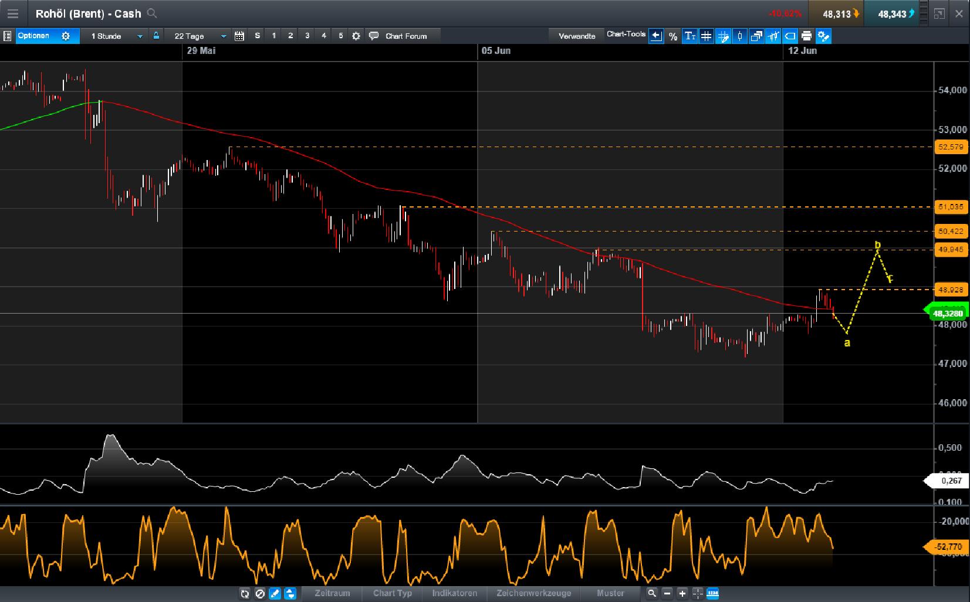Toggle the candle chart with cross icon
970x602 pixels.
coord(773,36)
